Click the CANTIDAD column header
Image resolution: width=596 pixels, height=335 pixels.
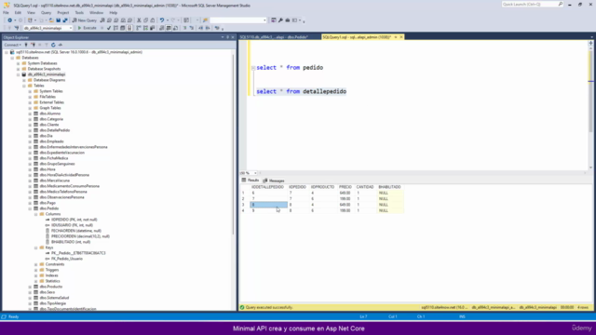tap(365, 187)
